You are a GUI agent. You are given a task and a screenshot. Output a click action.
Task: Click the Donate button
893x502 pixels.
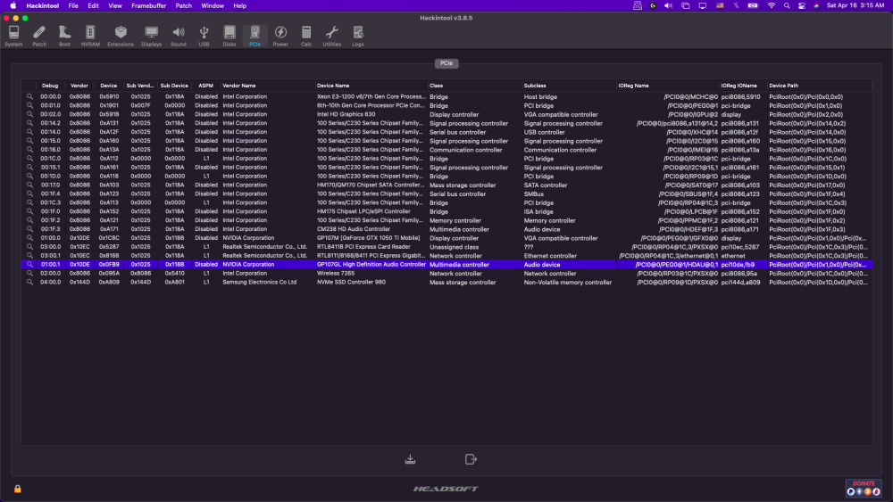[864, 489]
